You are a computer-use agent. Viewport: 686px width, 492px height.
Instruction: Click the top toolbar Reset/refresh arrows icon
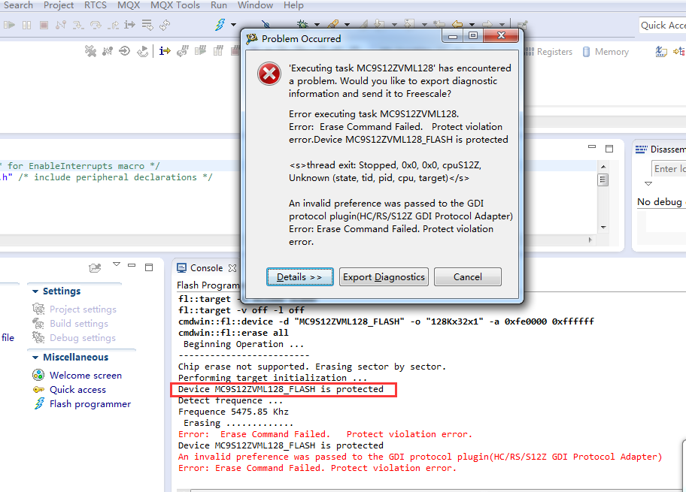[165, 25]
